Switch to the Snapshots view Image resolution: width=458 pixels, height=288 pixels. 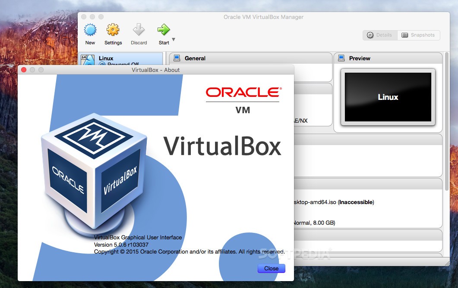[x=418, y=35]
